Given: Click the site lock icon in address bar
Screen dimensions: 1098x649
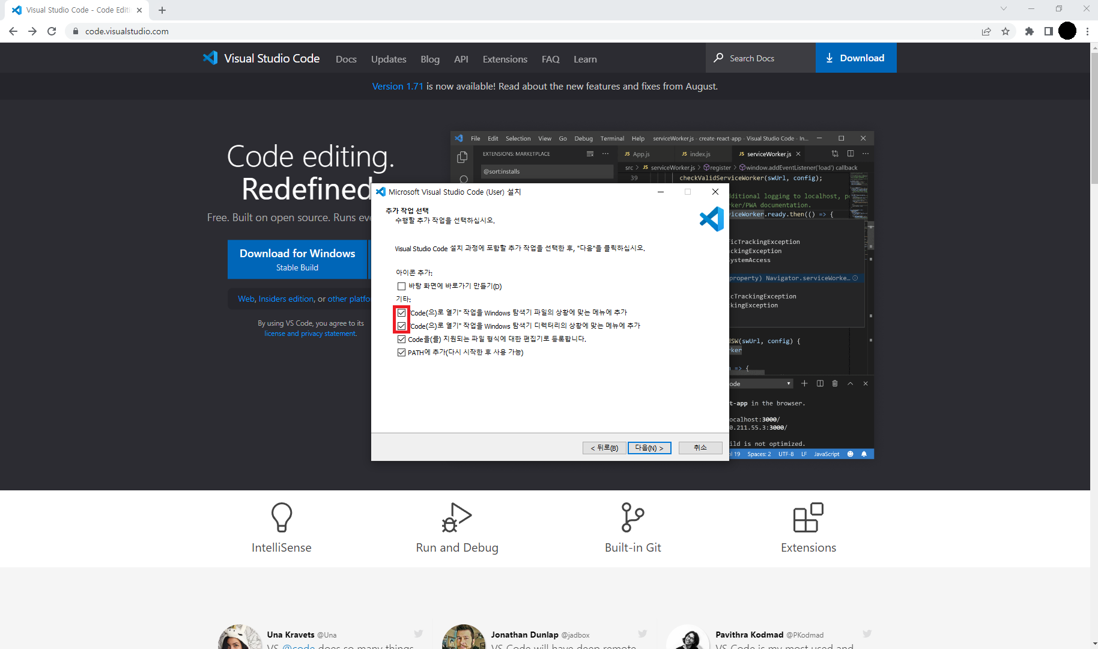Looking at the screenshot, I should [x=76, y=31].
